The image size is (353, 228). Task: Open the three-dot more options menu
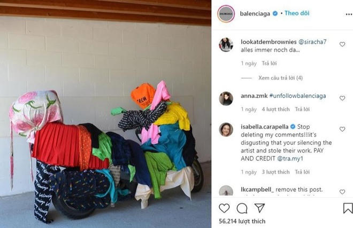[349, 14]
